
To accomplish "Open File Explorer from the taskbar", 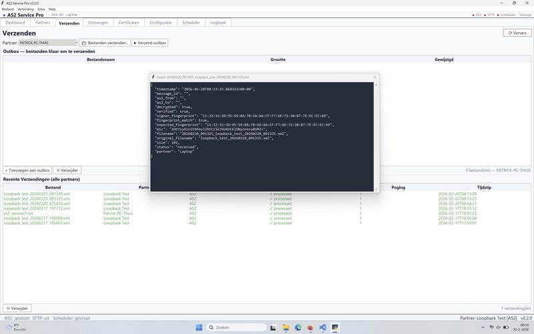I will tap(286, 328).
